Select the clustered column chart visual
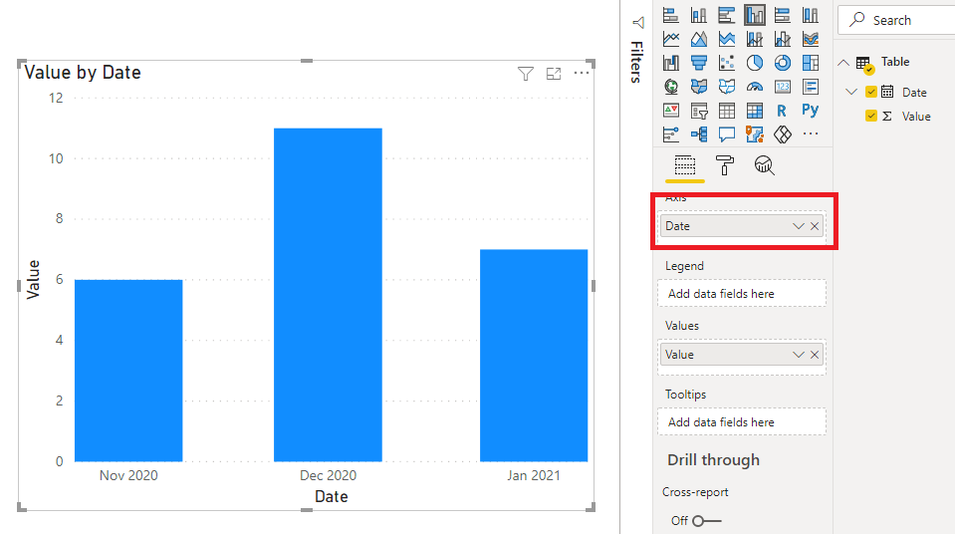Viewport: 955px width, 534px height. point(755,15)
